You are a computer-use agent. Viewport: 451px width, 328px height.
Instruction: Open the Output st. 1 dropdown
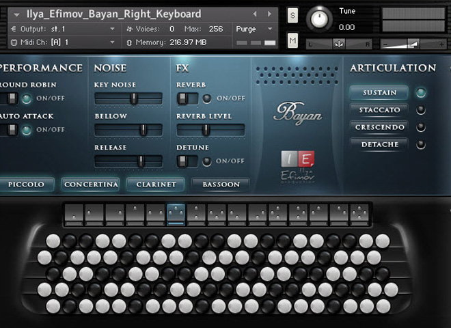[x=112, y=29]
